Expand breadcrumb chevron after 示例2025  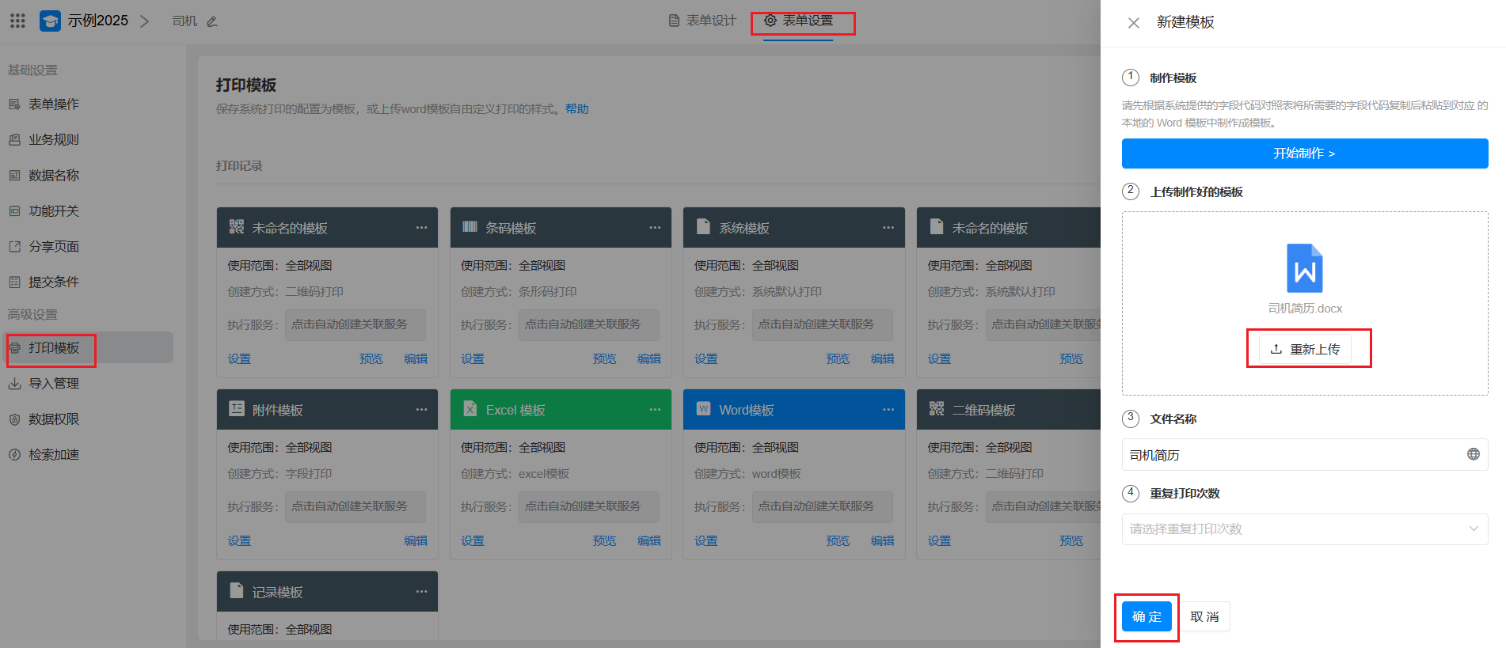(x=144, y=21)
